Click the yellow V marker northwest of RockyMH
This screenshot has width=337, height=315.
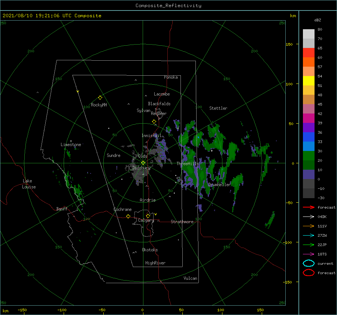78,91
